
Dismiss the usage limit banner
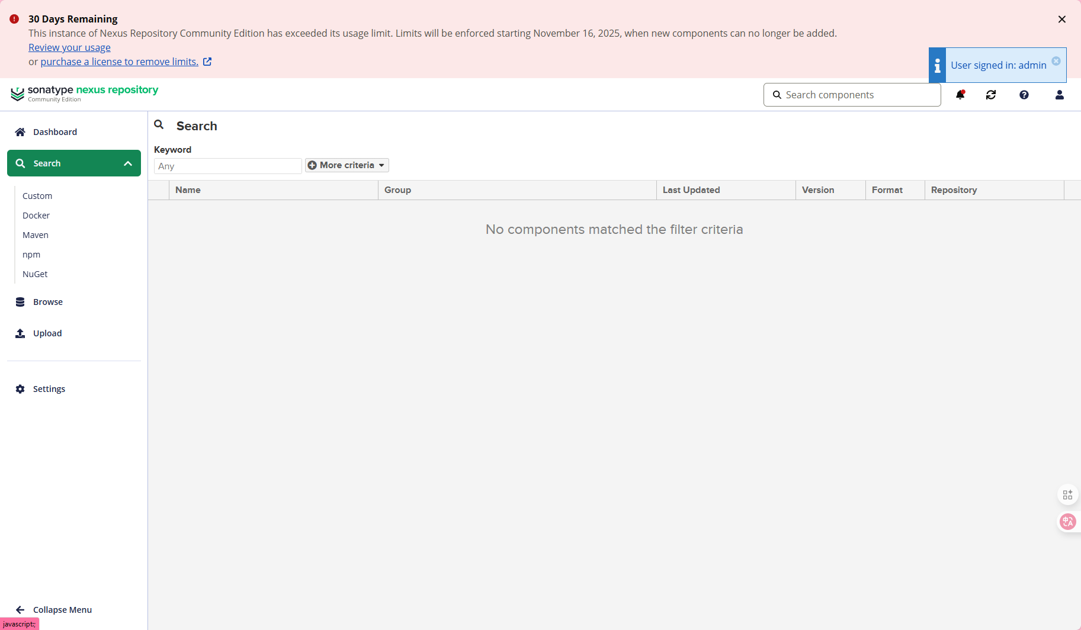coord(1062,20)
